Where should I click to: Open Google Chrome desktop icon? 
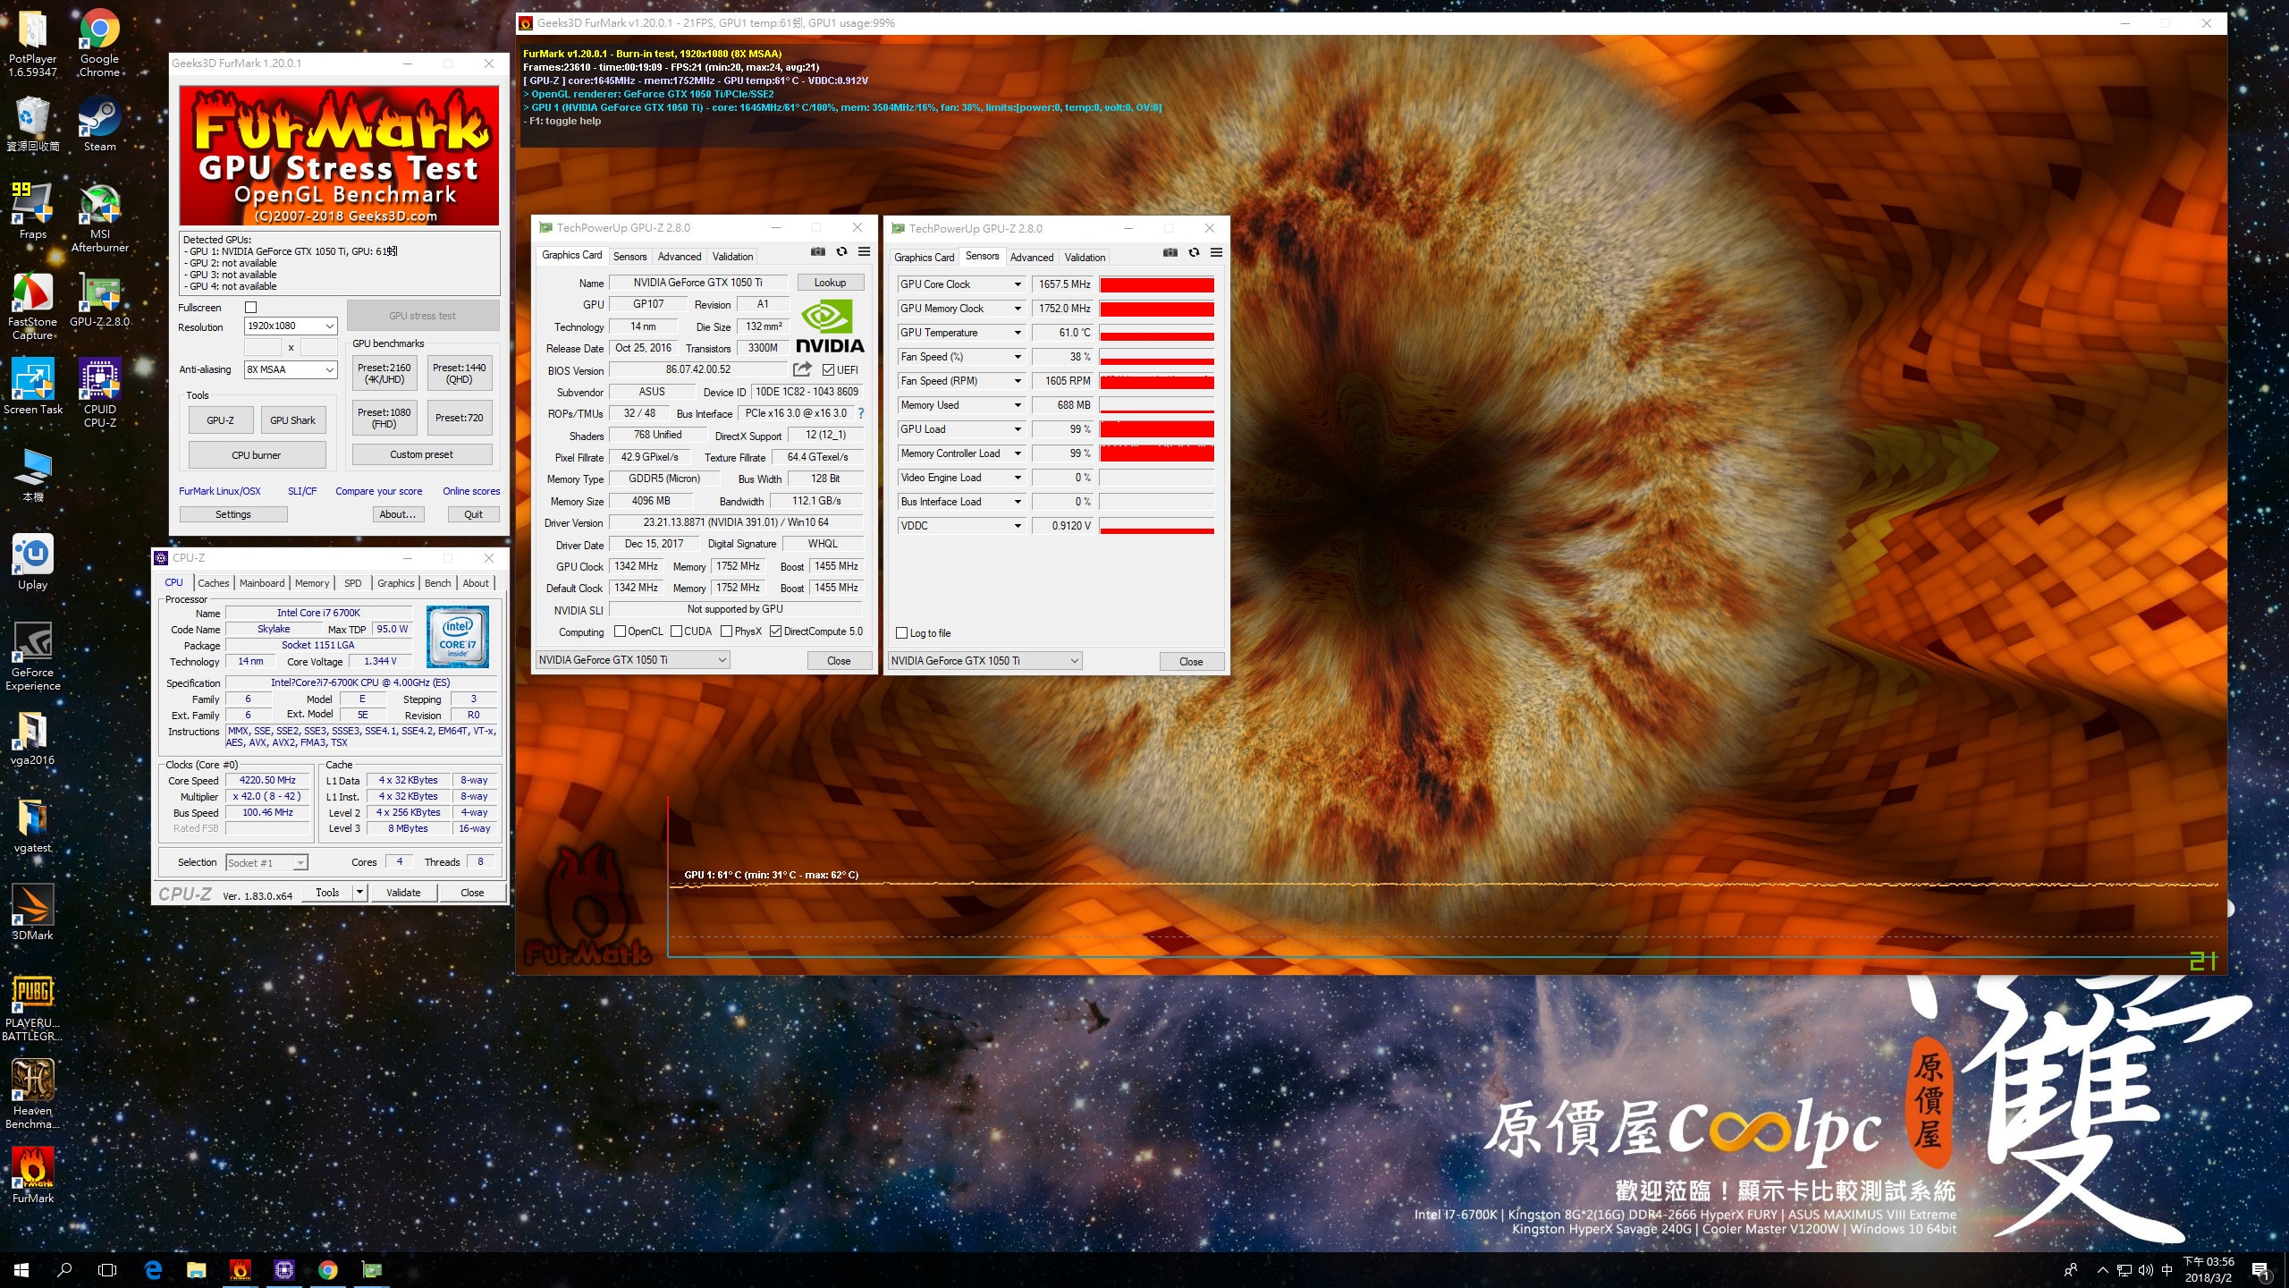99,42
